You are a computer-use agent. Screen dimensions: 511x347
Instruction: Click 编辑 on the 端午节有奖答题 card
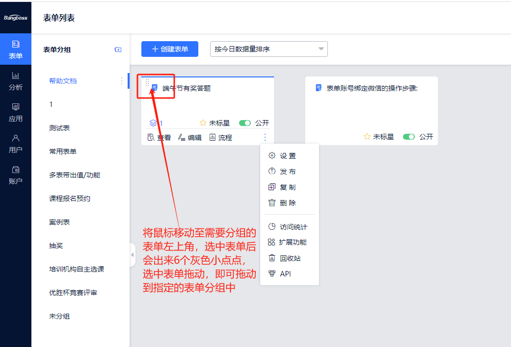pyautogui.click(x=190, y=138)
